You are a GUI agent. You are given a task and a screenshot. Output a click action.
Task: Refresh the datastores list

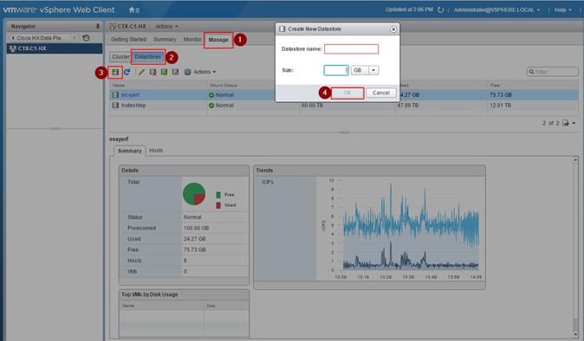(x=127, y=72)
